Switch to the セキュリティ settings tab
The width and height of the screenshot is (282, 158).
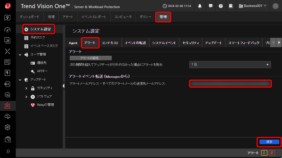(x=191, y=43)
